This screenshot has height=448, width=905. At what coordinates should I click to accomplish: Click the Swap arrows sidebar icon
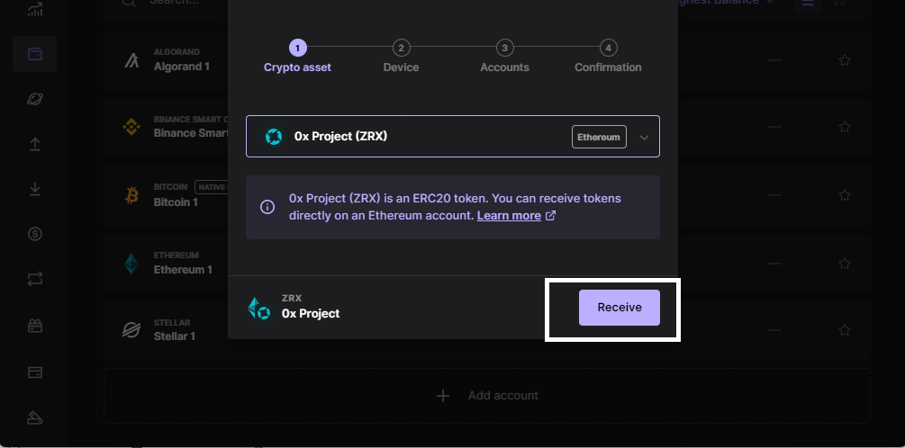tap(35, 280)
